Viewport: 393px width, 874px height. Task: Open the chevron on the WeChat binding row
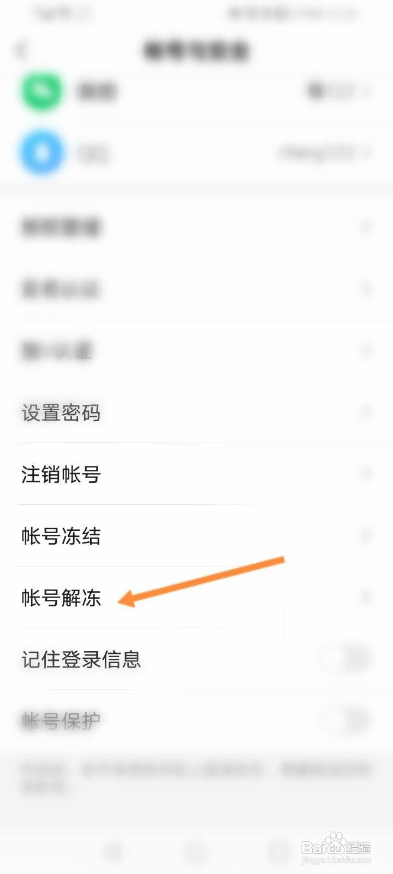click(x=367, y=91)
